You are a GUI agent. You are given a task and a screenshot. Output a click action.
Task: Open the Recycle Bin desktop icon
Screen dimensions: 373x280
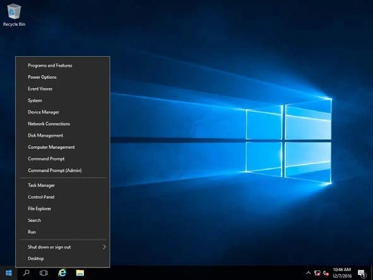[14, 15]
